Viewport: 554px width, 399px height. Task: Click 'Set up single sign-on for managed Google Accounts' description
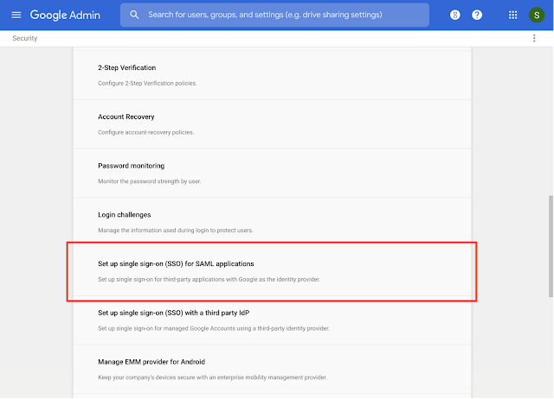214,328
